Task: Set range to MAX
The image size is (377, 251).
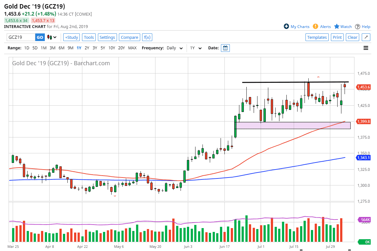Action: click(132, 48)
